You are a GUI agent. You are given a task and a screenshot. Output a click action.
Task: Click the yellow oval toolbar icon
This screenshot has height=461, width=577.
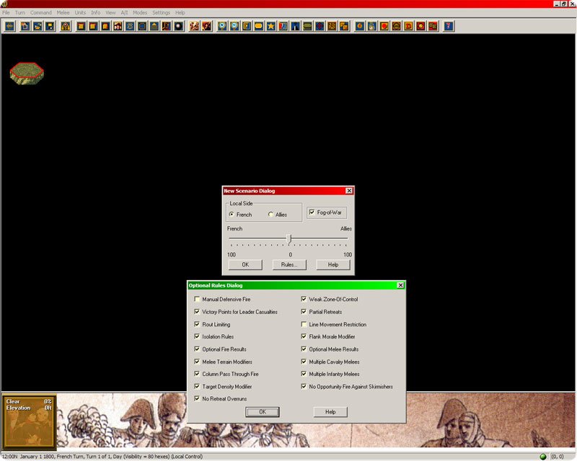tap(258, 27)
